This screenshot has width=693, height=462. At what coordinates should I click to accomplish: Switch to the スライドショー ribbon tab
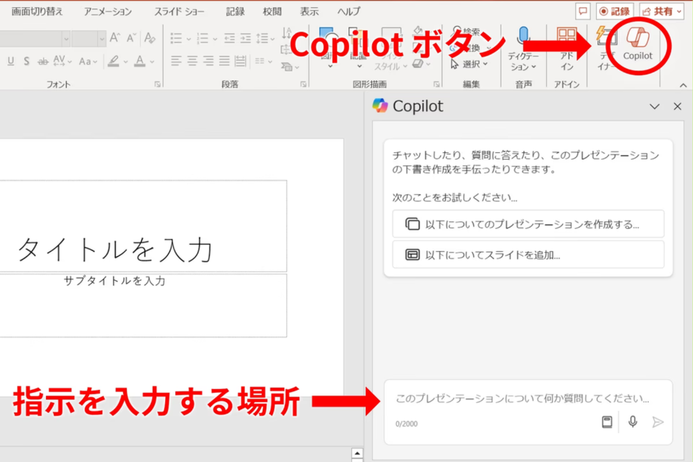click(x=178, y=10)
